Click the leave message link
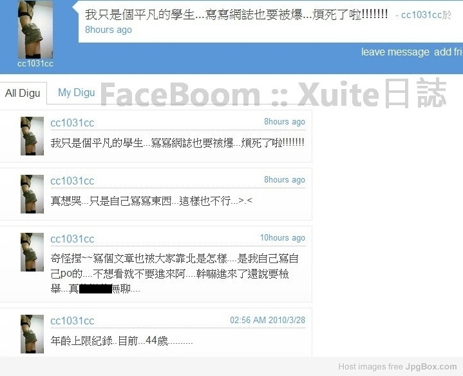Screen dimensions: 463x376 395,52
